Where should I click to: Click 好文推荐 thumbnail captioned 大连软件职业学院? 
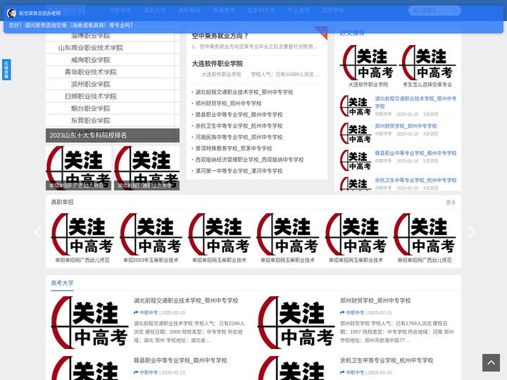pos(368,63)
